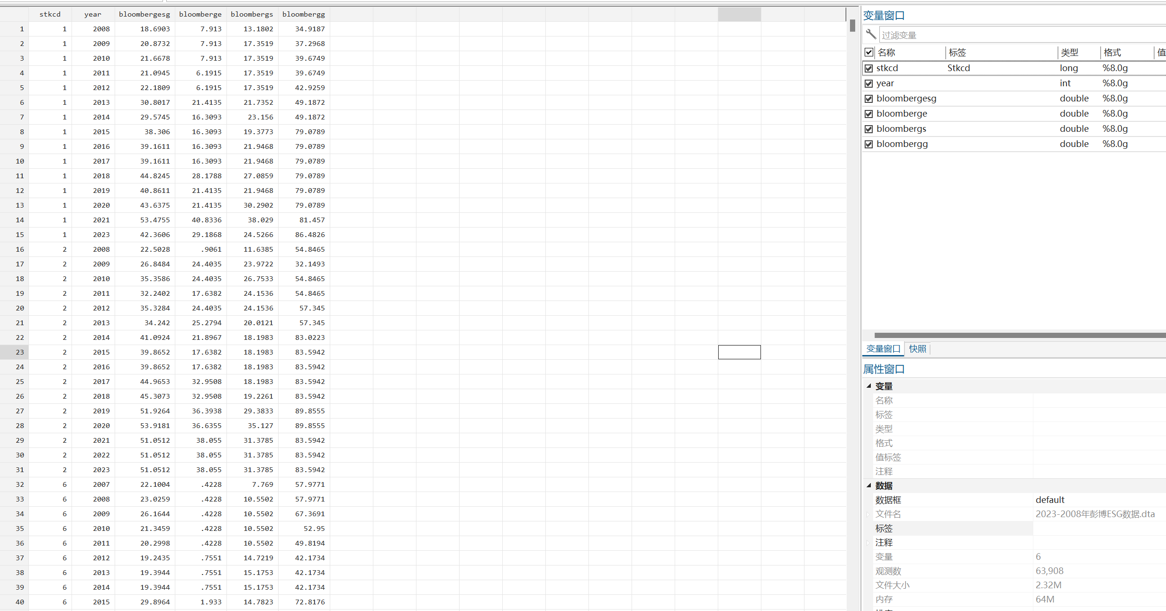This screenshot has width=1166, height=611.
Task: Select the 变量窗口 tab
Action: pyautogui.click(x=883, y=349)
